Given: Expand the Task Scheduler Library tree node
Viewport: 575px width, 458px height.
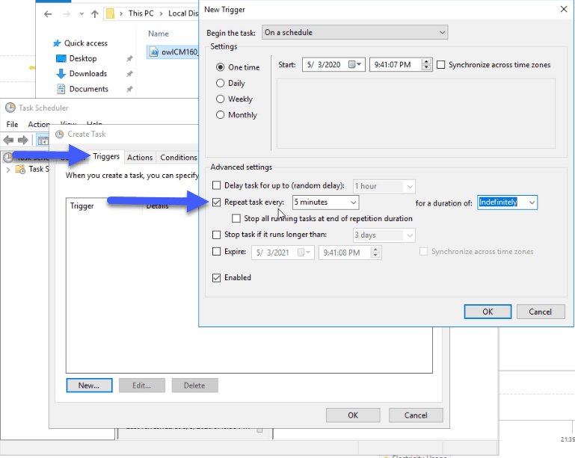Looking at the screenshot, I should (x=8, y=170).
